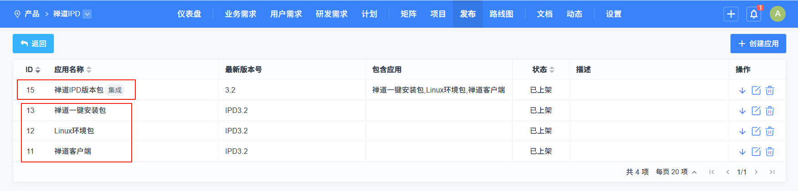Click down-arrow icon for 禅道IPD版本包 row
This screenshot has height=191, width=798.
click(742, 90)
